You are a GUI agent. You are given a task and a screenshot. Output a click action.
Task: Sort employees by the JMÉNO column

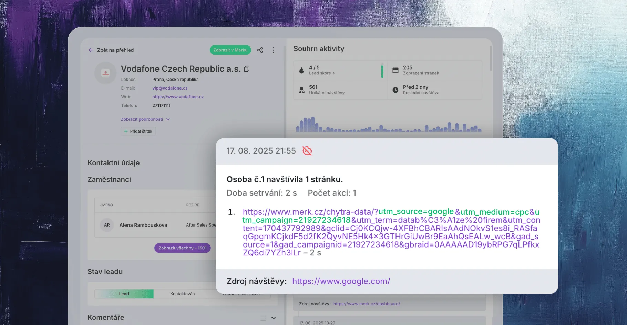(106, 205)
